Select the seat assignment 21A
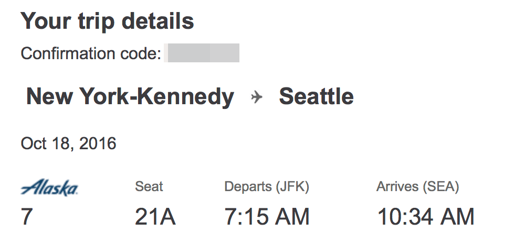The width and height of the screenshot is (524, 244). tap(155, 217)
